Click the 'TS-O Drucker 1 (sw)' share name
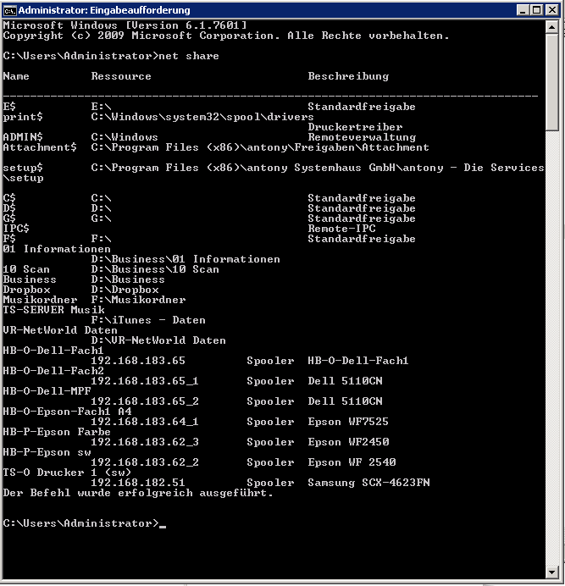 (67, 473)
